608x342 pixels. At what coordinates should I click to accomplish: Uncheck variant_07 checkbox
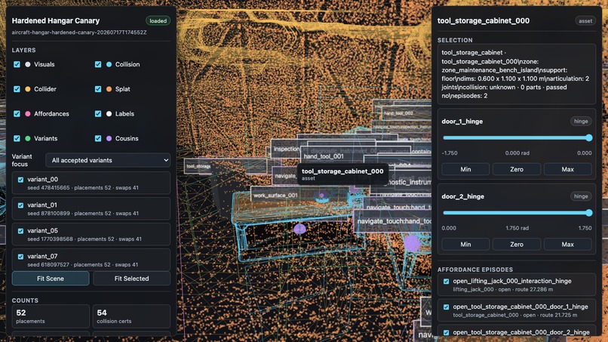click(x=20, y=257)
